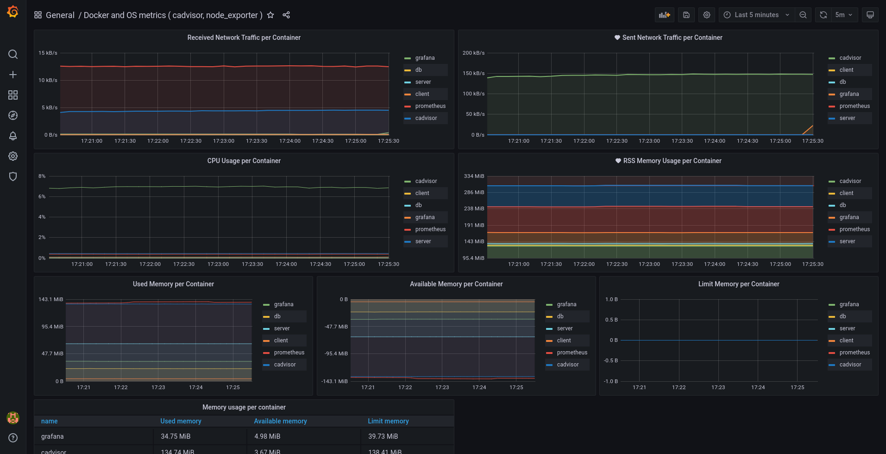
Task: Save the dashboard with the disk icon
Action: tap(686, 15)
